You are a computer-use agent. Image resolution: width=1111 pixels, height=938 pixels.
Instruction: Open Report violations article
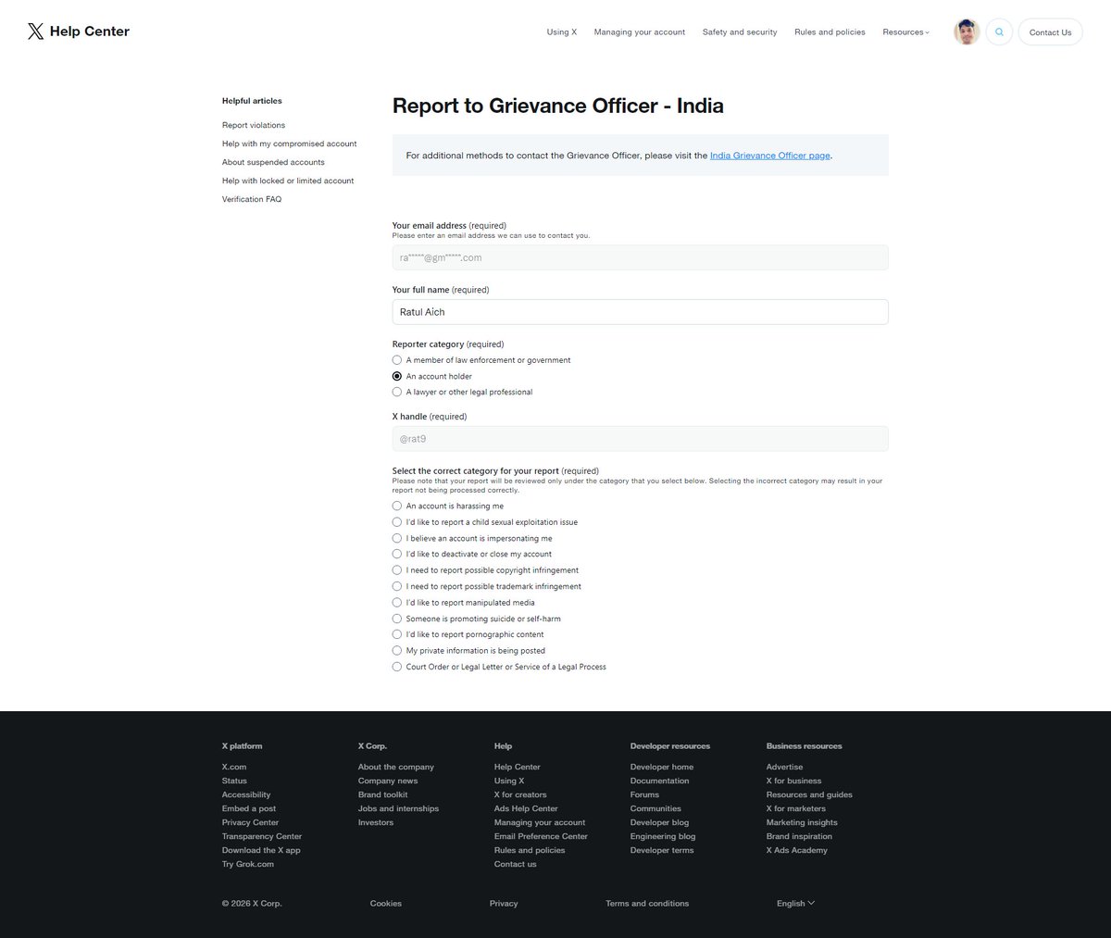[x=254, y=125]
